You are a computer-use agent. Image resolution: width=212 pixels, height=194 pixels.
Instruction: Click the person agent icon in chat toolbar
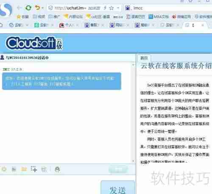[x=57, y=169]
